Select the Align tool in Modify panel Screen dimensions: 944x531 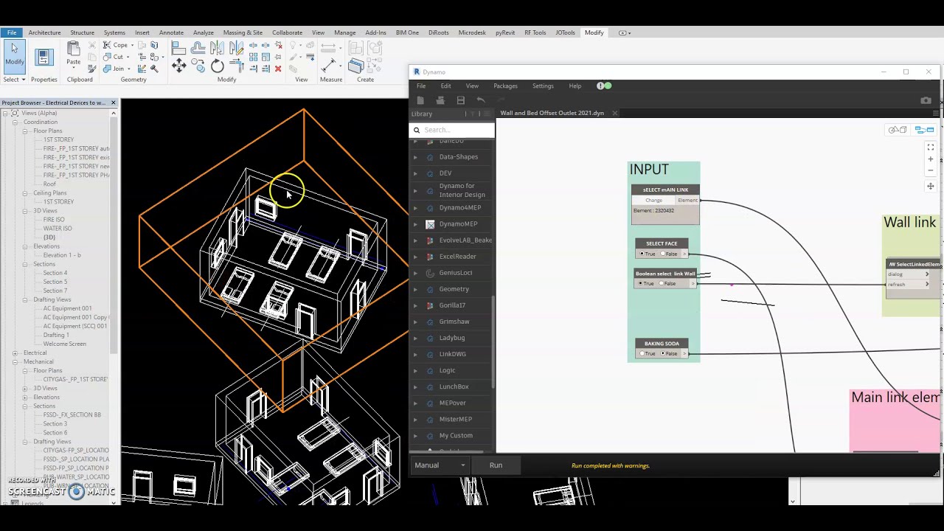pyautogui.click(x=178, y=47)
